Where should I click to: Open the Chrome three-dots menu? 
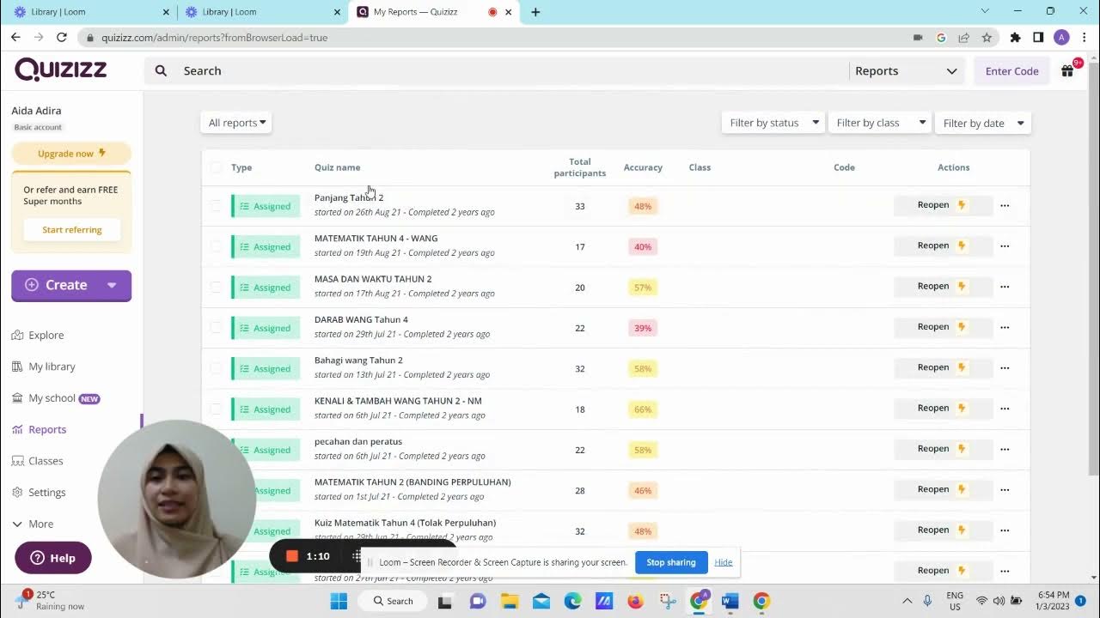pyautogui.click(x=1085, y=38)
